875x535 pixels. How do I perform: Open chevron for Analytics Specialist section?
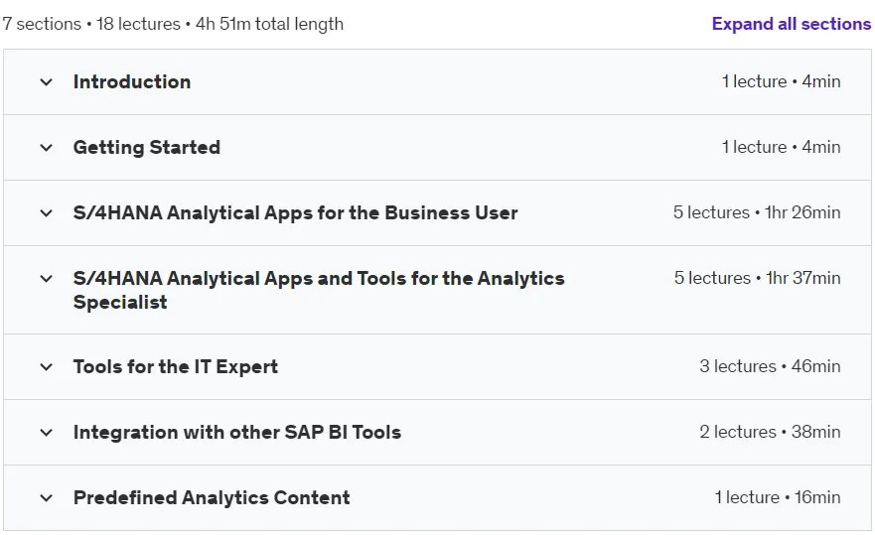coord(47,278)
